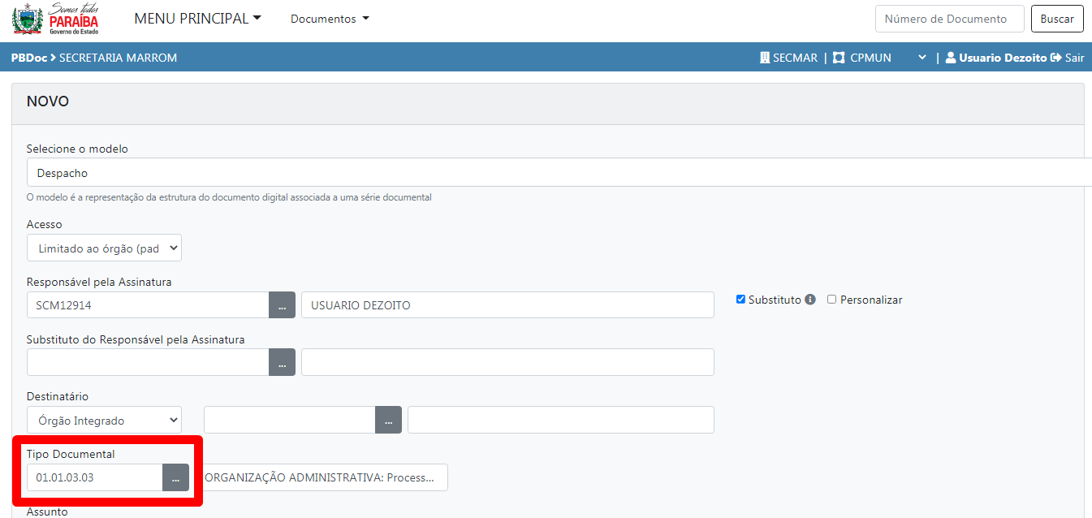
Task: Click info icon next to Substituto
Action: click(x=809, y=300)
